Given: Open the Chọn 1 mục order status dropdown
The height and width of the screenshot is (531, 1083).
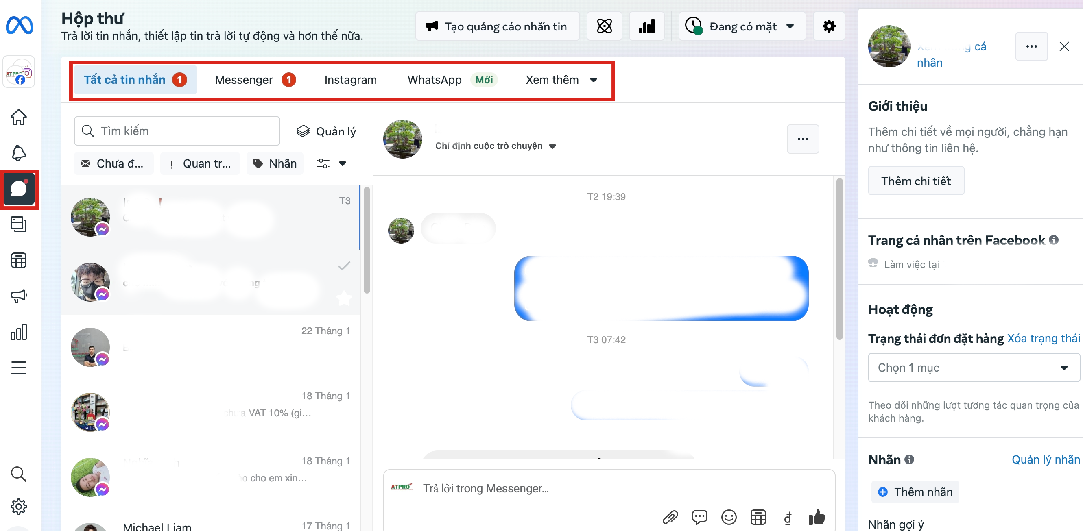Looking at the screenshot, I should [974, 368].
